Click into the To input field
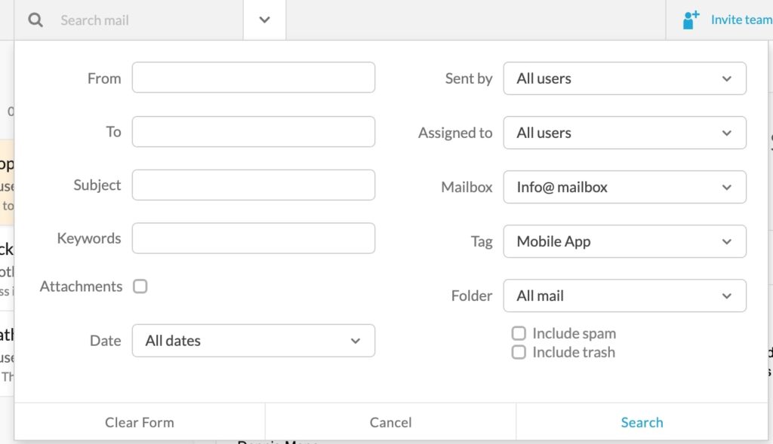 pyautogui.click(x=254, y=131)
